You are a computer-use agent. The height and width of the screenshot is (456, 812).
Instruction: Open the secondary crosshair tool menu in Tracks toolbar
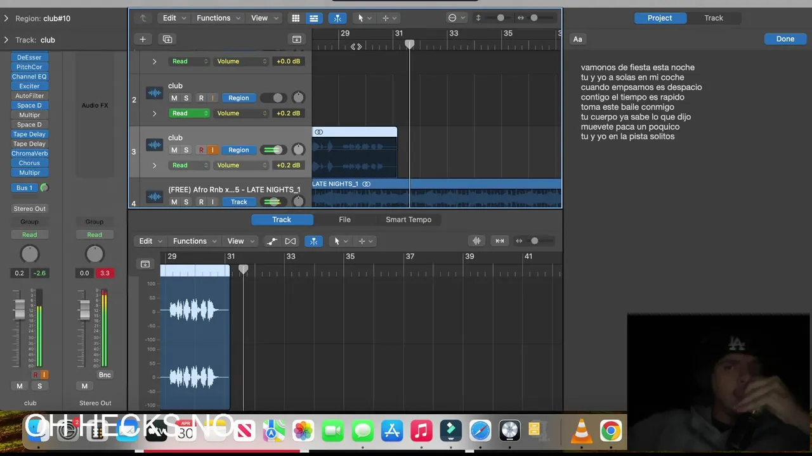click(389, 18)
